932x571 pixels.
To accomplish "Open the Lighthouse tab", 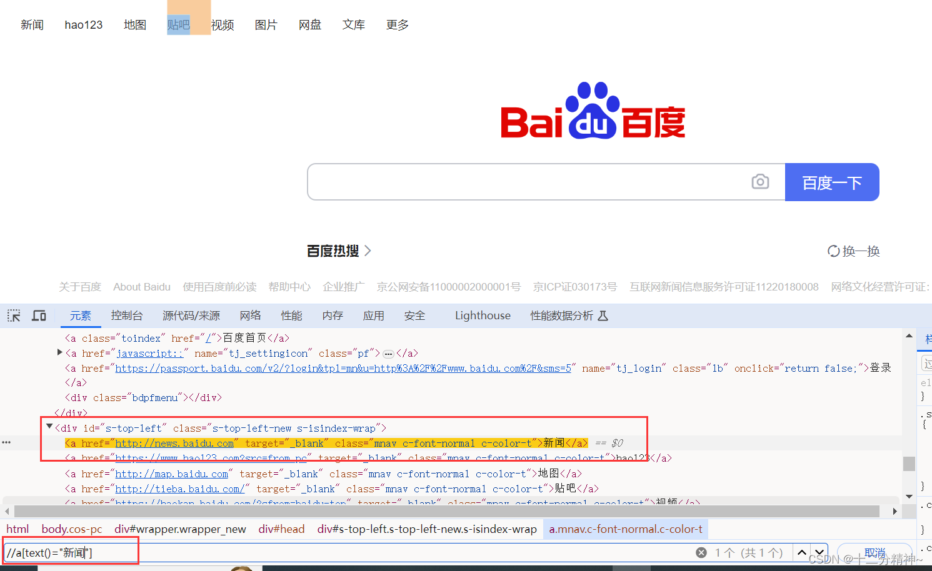I will [x=483, y=315].
